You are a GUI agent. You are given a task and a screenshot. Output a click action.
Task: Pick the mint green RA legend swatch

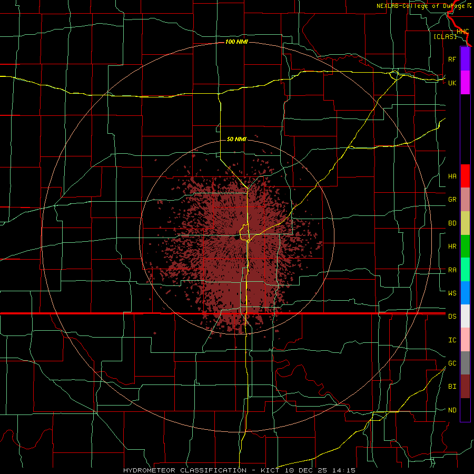[x=465, y=270]
